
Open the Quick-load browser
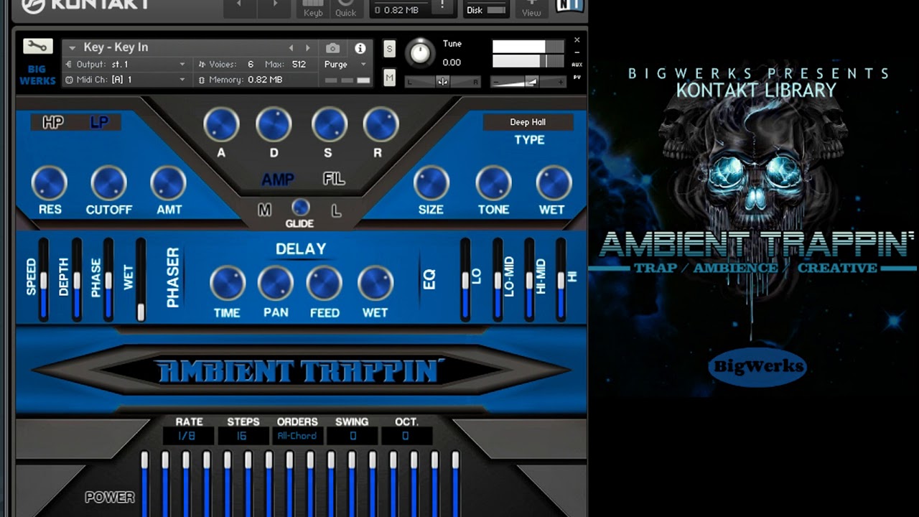point(345,8)
